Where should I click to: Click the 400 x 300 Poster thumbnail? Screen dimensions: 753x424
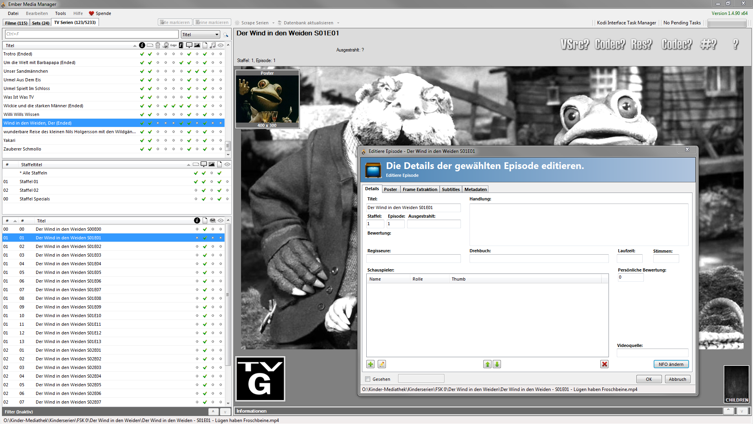(267, 99)
